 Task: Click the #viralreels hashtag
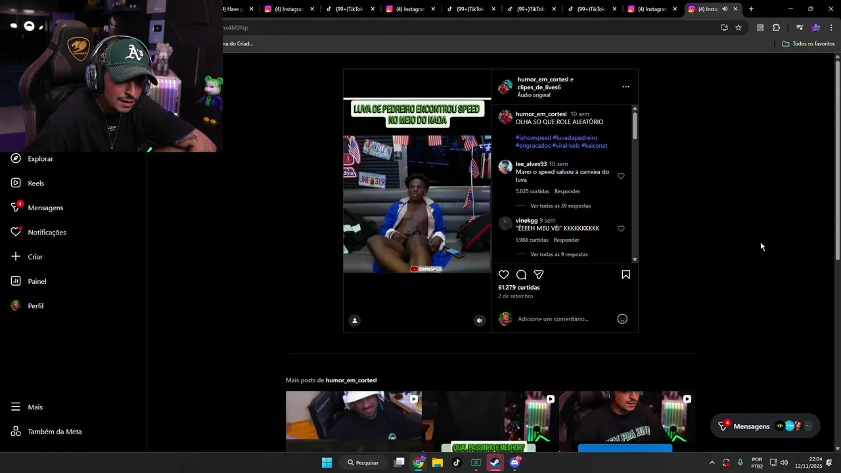[566, 146]
